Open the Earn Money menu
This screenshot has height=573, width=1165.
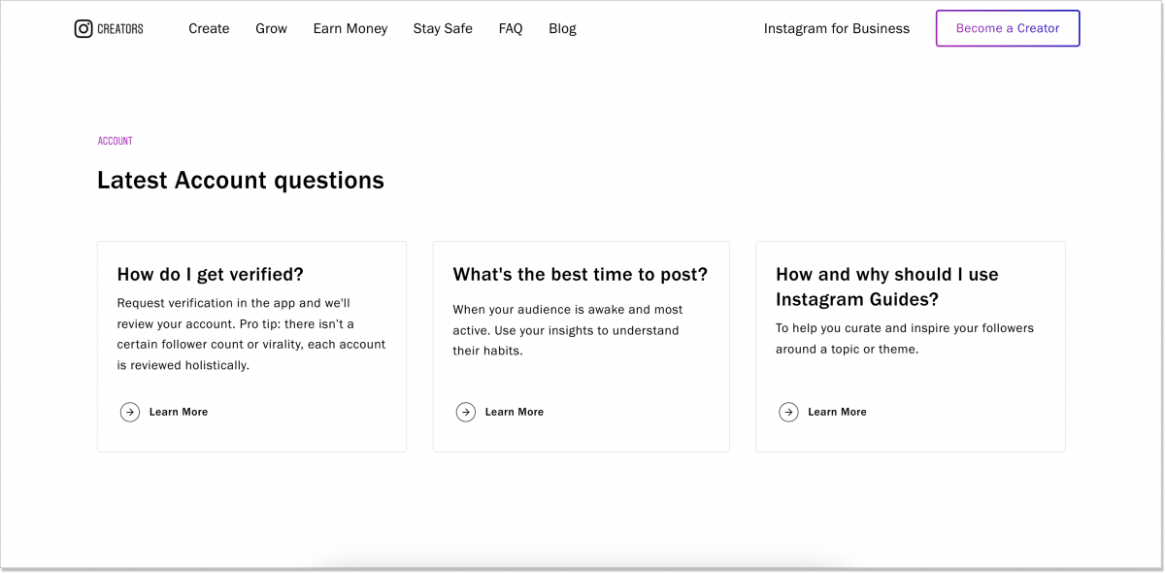coord(349,28)
